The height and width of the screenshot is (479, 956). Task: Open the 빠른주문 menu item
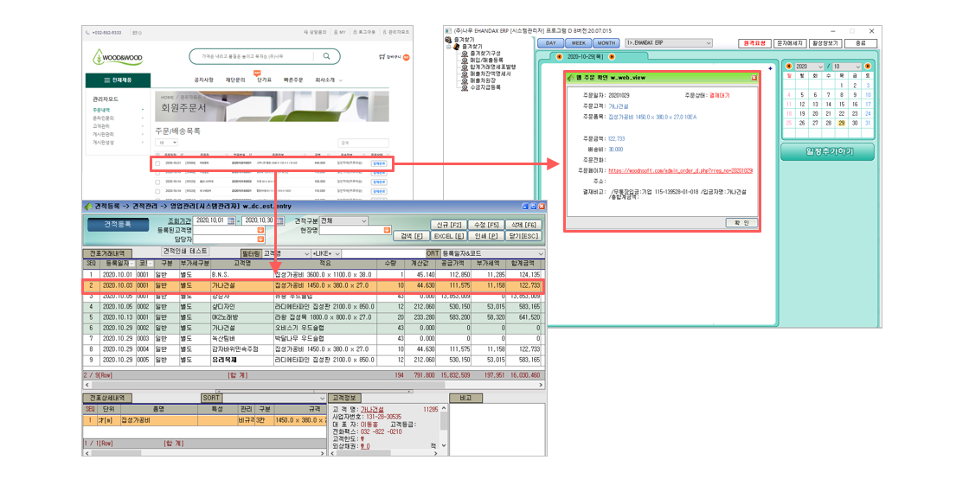click(x=292, y=80)
